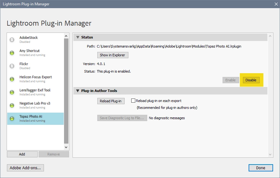The height and width of the screenshot is (178, 280).
Task: Close the Lightroom Plug-in Manager window
Action: pos(276,4)
